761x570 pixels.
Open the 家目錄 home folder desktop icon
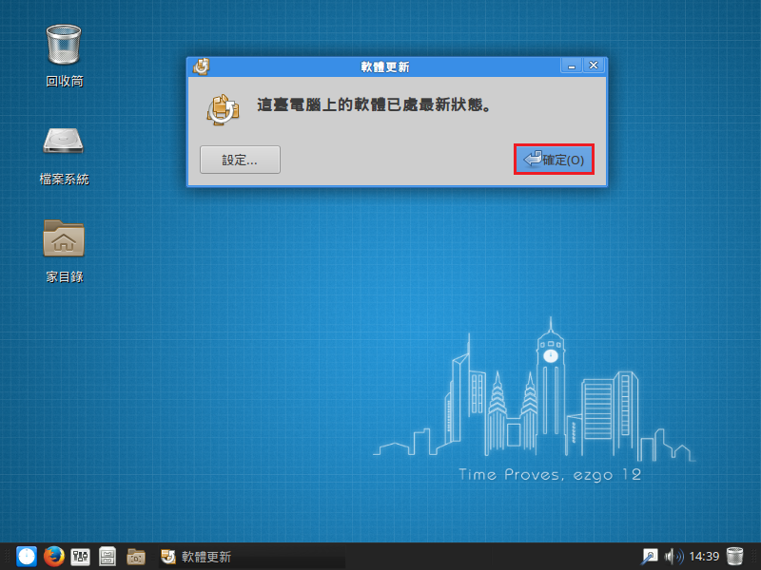pos(64,251)
